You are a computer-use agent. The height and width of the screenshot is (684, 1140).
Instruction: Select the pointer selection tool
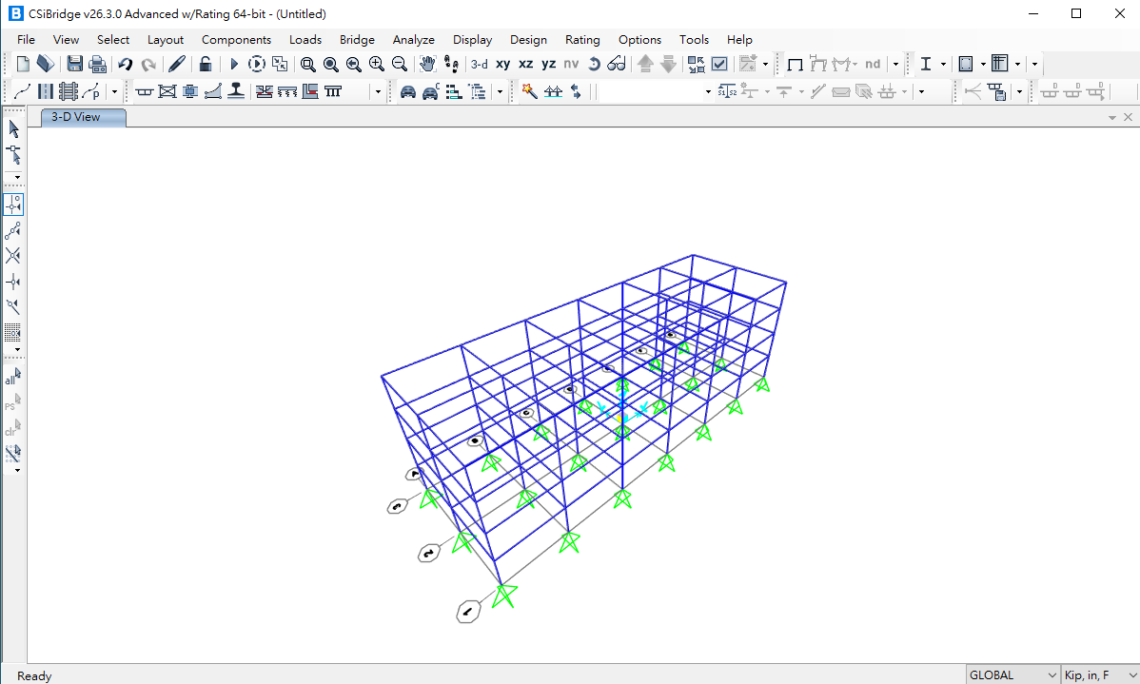pos(13,129)
